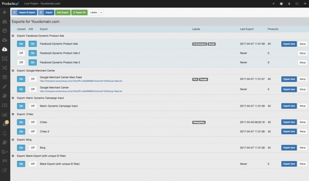Click the '2017-04-03 09:32:16' export timestamp

[252, 122]
